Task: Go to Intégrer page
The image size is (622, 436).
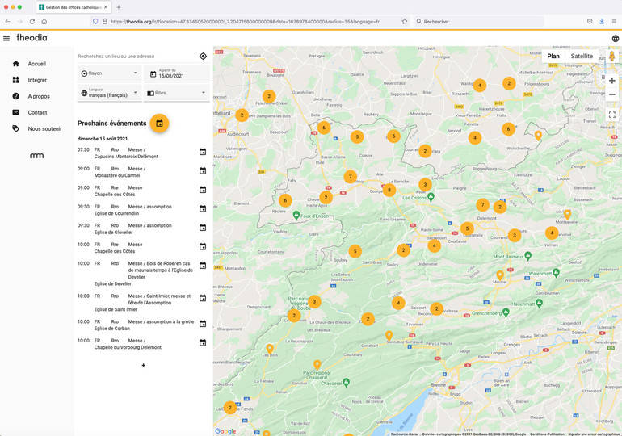Action: [x=37, y=80]
